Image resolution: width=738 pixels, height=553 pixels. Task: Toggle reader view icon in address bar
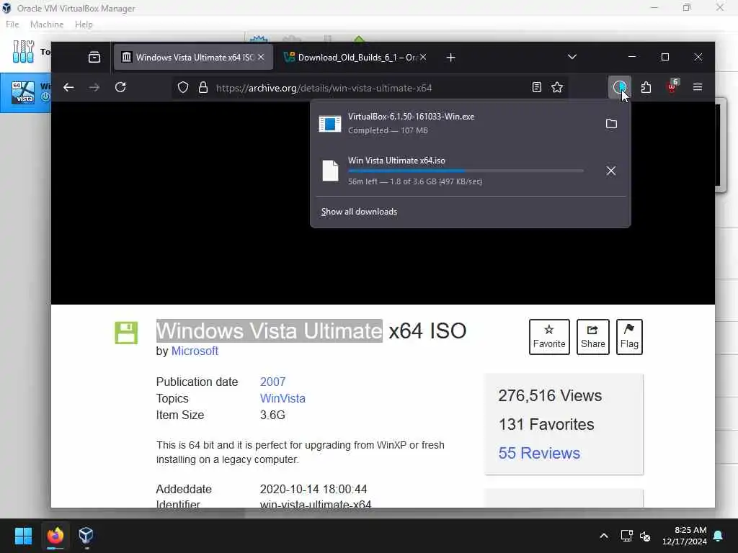536,87
